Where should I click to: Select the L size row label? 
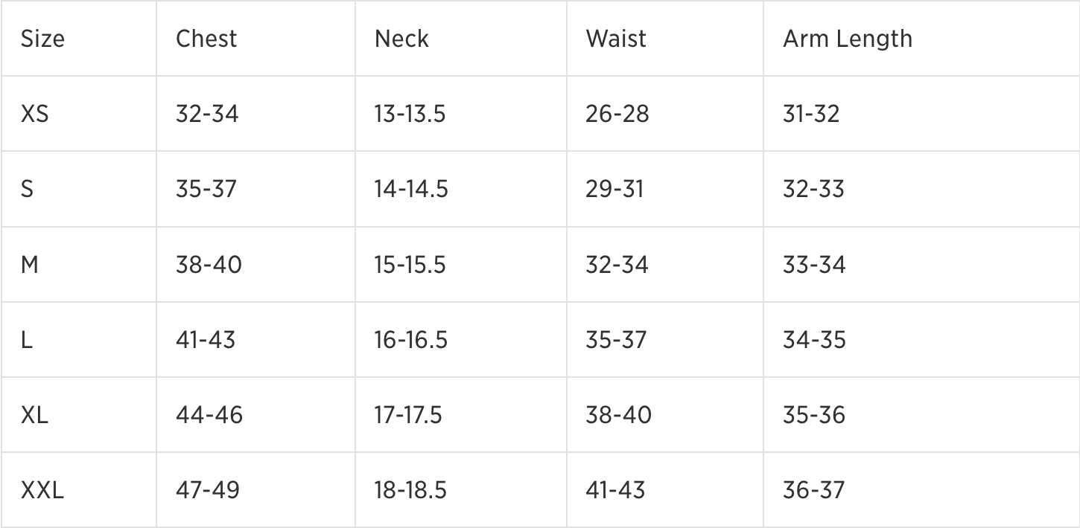pos(27,340)
